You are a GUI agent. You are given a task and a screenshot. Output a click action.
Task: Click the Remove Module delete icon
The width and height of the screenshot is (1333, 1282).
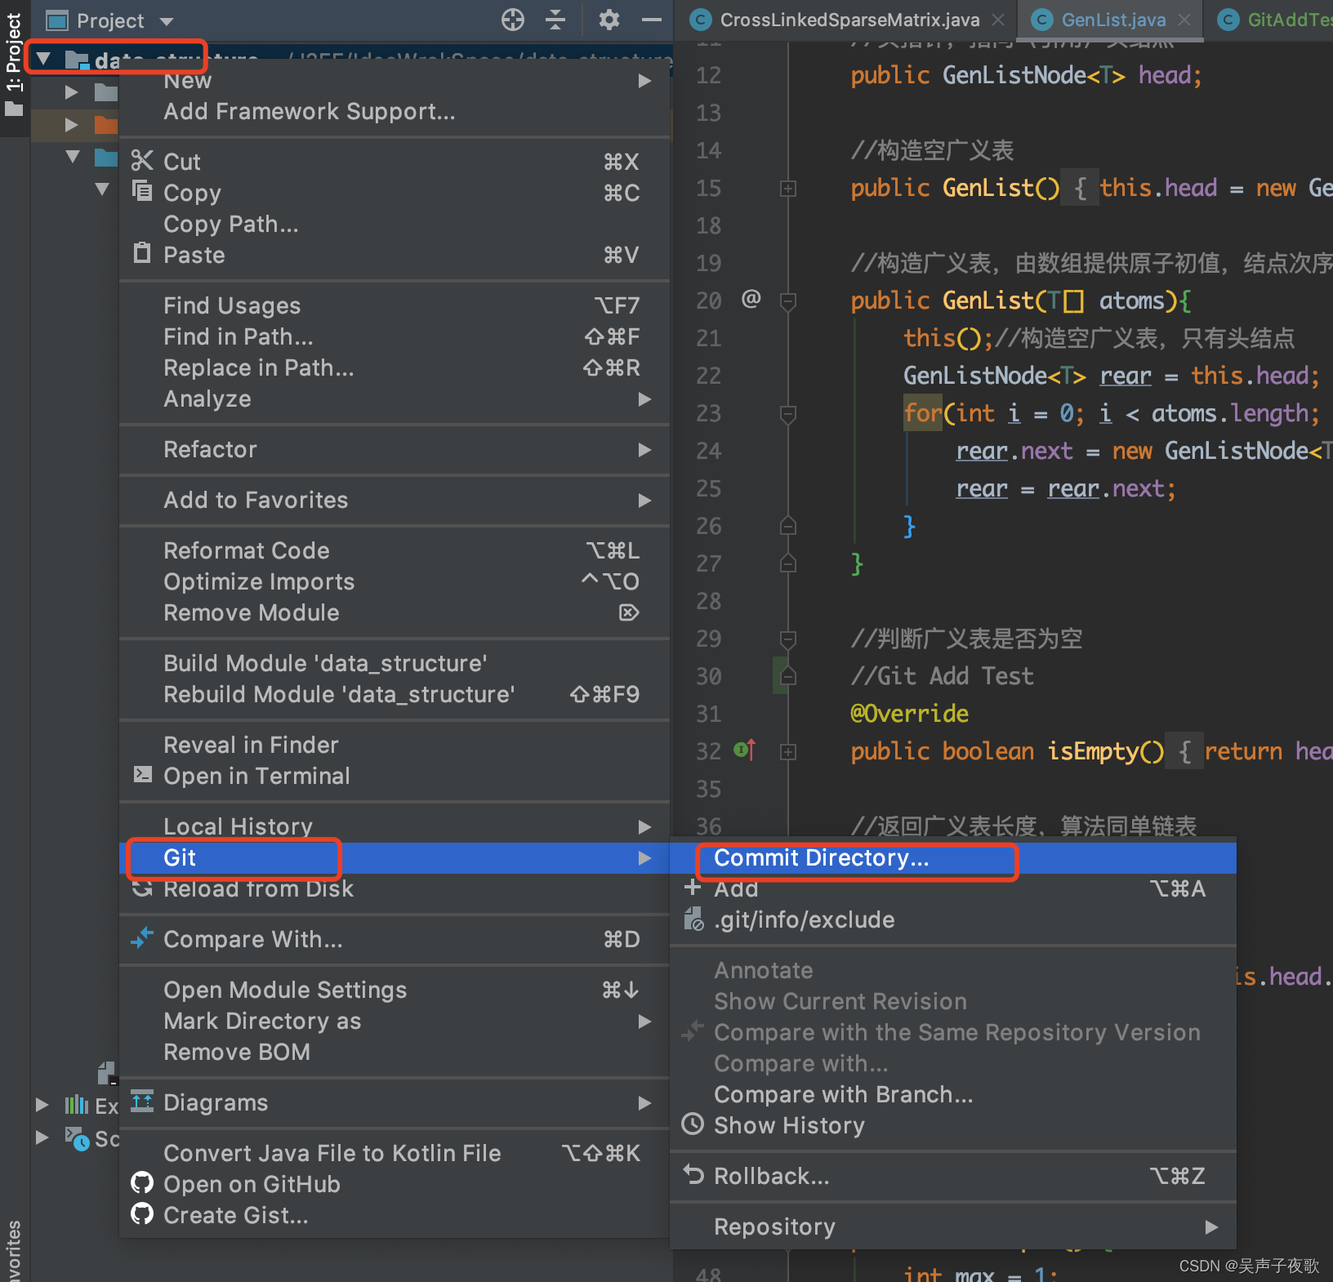tap(628, 612)
